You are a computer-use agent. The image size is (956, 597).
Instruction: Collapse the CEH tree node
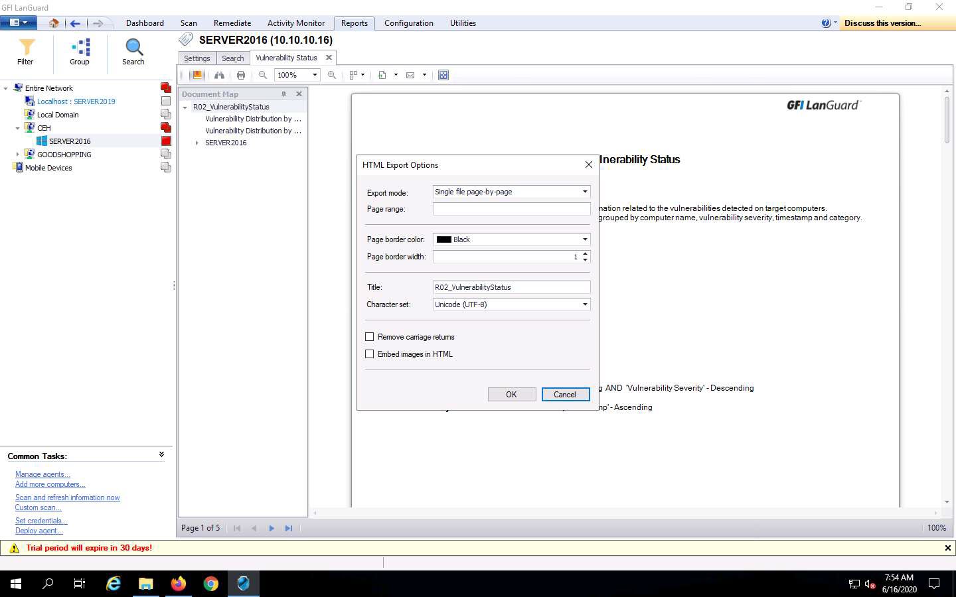(x=17, y=128)
